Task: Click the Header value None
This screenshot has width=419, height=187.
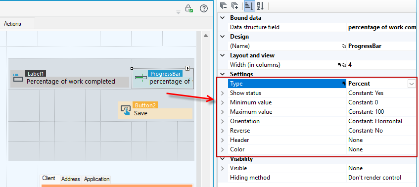Action: tap(355, 140)
